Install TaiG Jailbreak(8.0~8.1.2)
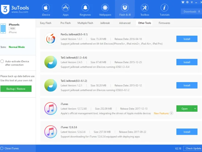 click(187, 85)
